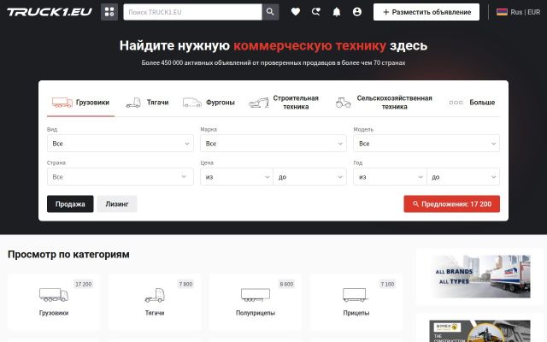Open the Вид dropdown
The width and height of the screenshot is (547, 342).
point(121,144)
